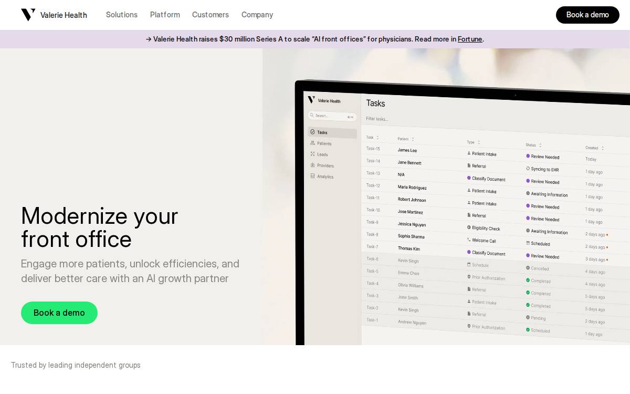Click the Eligibility Check icon in Task-9 row
The height and width of the screenshot is (394, 630).
pyautogui.click(x=469, y=227)
